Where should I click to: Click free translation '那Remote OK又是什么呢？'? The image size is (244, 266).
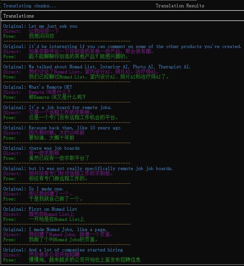coord(57,97)
